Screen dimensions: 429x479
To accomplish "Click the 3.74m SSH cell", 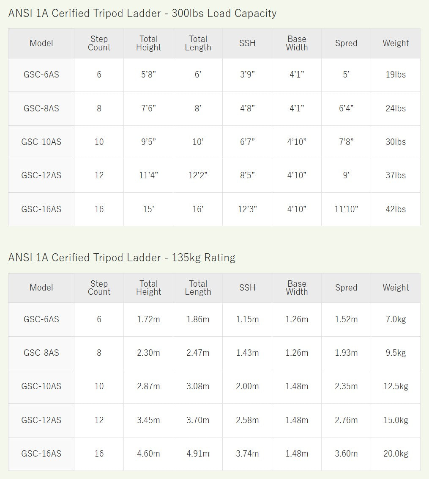I will 247,454.
